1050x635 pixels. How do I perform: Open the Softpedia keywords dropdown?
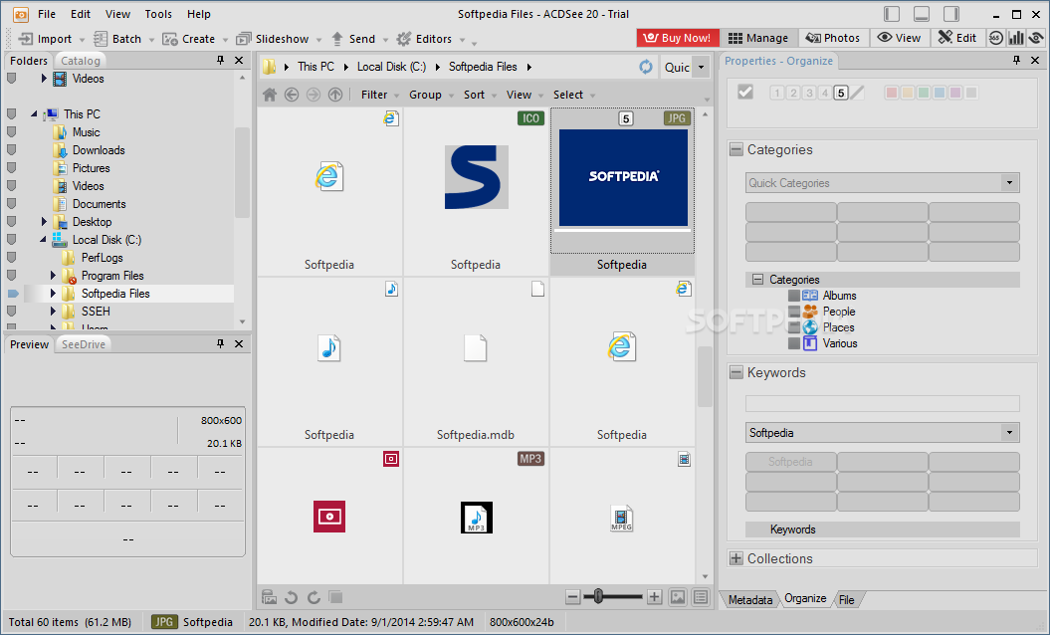(x=1010, y=433)
